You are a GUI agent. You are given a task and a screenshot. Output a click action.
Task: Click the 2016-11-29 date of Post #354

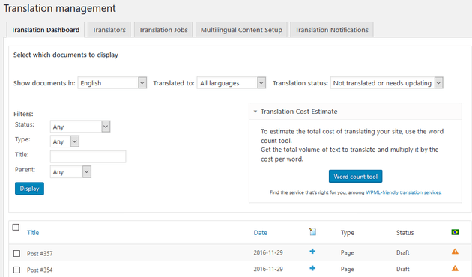pyautogui.click(x=268, y=269)
